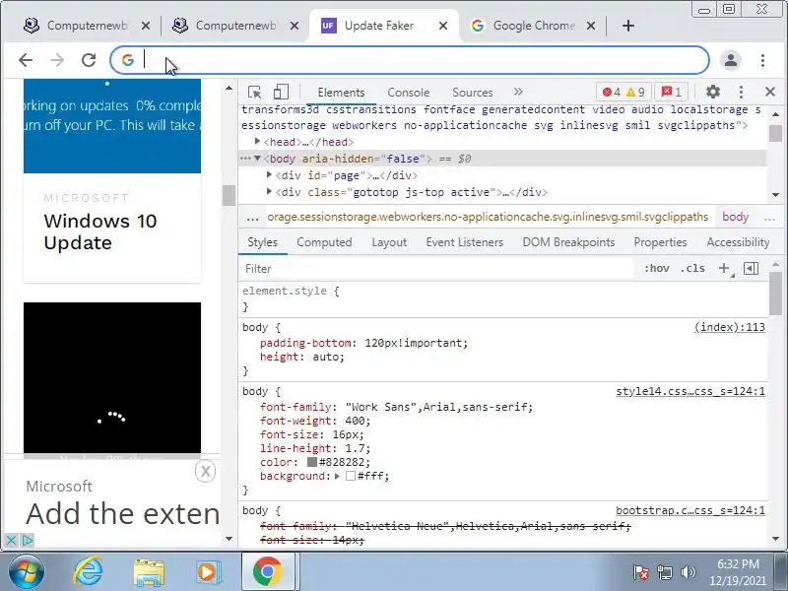Open DevTools three-dot customize menu
Screen dimensions: 788x591
(x=741, y=92)
